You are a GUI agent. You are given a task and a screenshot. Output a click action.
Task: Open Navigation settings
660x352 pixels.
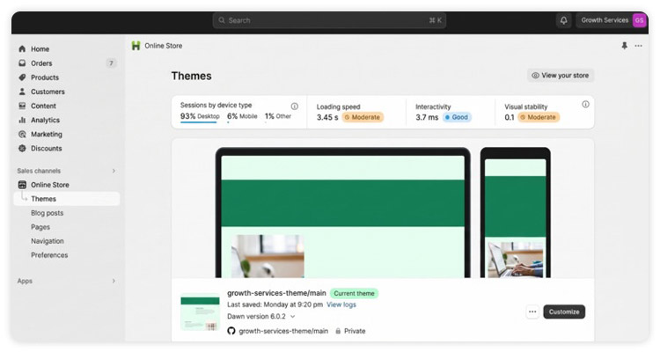pyautogui.click(x=48, y=241)
